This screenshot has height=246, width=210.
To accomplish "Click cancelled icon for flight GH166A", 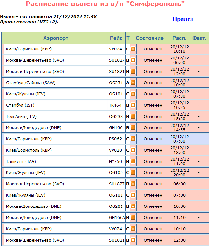I will coord(133,217).
